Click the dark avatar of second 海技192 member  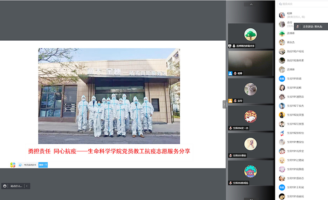(282, 60)
